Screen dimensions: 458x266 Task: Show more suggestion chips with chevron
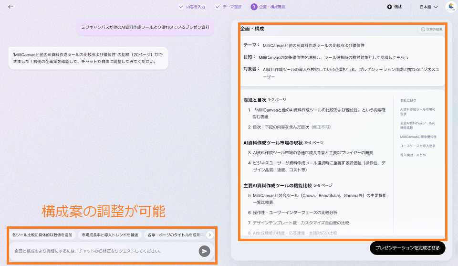pos(210,235)
